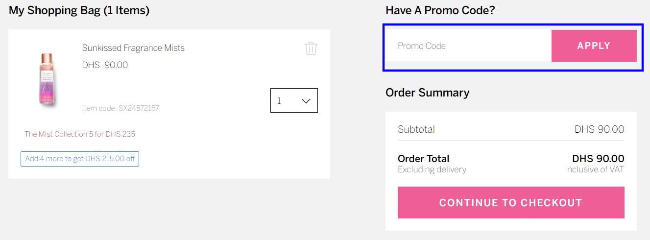The height and width of the screenshot is (240, 650).
Task: View The Mist Collection 5 for DHS 235 offer
Action: [80, 134]
